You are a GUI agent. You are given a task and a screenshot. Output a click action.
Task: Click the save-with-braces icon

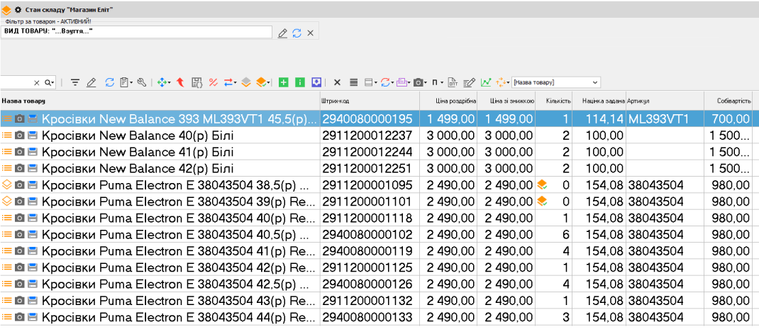[196, 83]
